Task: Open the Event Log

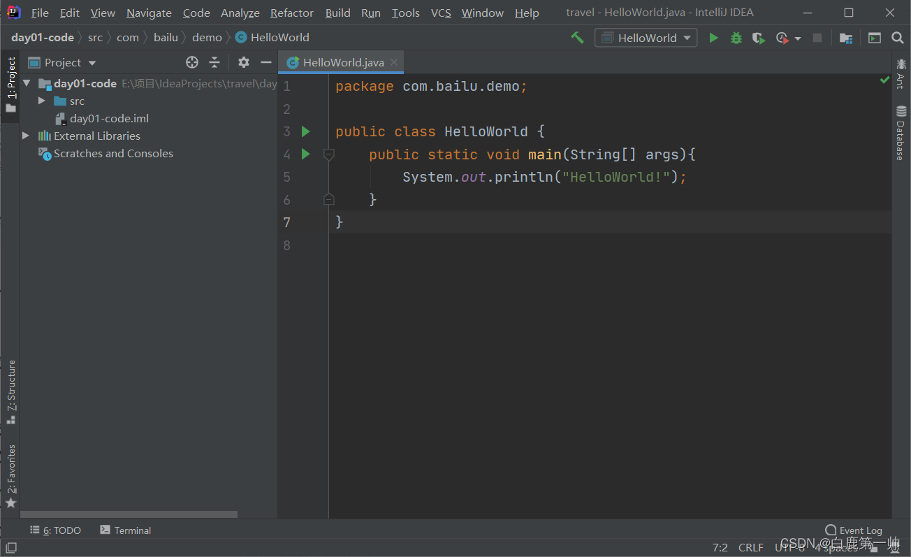Action: [x=853, y=530]
